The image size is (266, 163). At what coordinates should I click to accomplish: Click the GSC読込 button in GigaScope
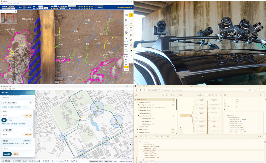click(28, 7)
